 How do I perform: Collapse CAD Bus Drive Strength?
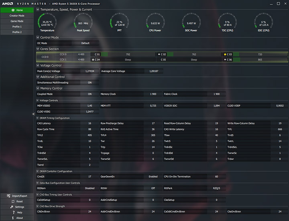pyautogui.click(x=37, y=206)
